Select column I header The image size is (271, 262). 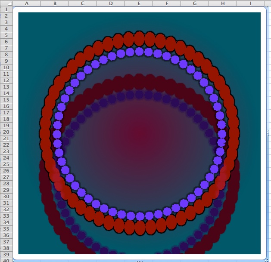[x=251, y=3]
